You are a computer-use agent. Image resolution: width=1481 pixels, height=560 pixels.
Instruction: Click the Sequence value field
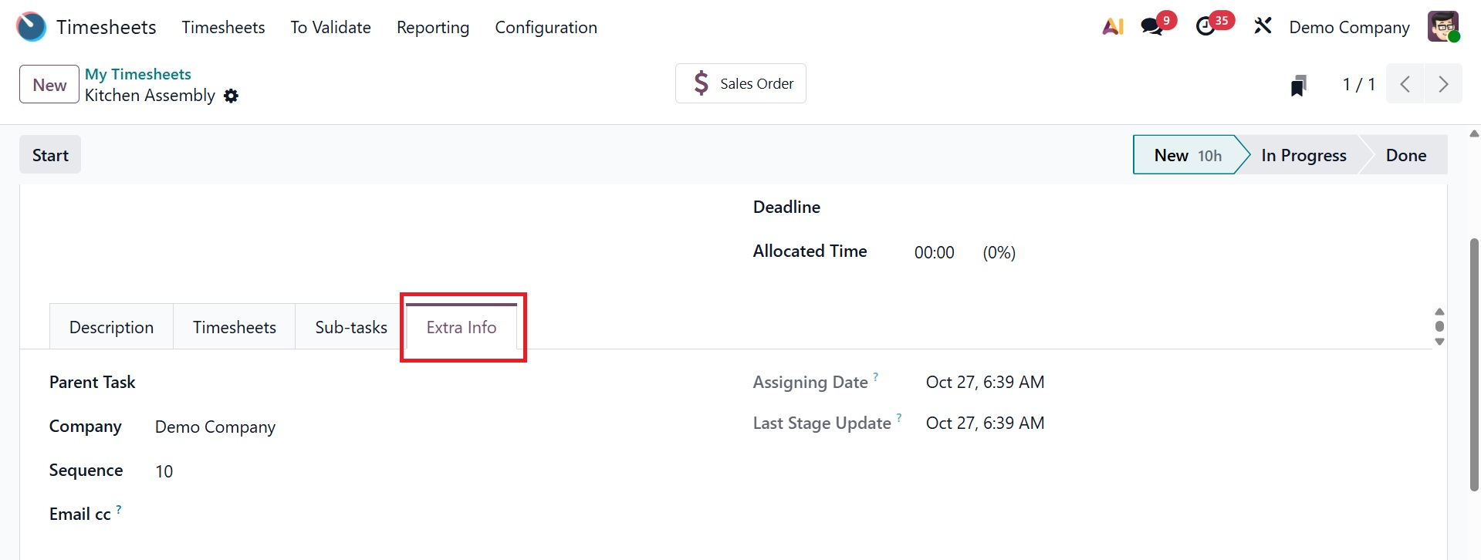pos(164,471)
